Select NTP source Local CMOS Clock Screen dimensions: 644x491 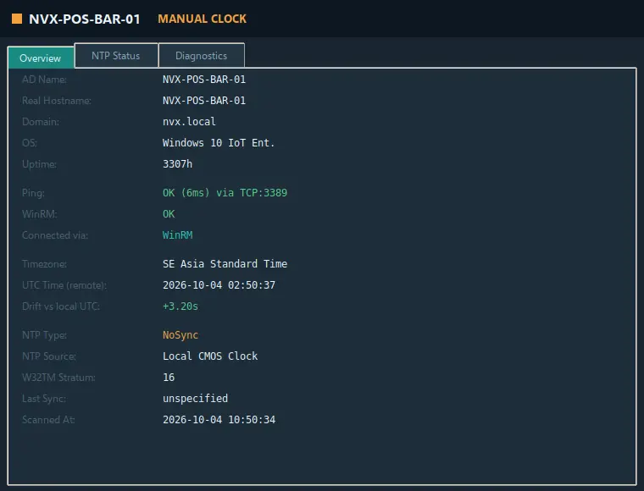click(210, 356)
